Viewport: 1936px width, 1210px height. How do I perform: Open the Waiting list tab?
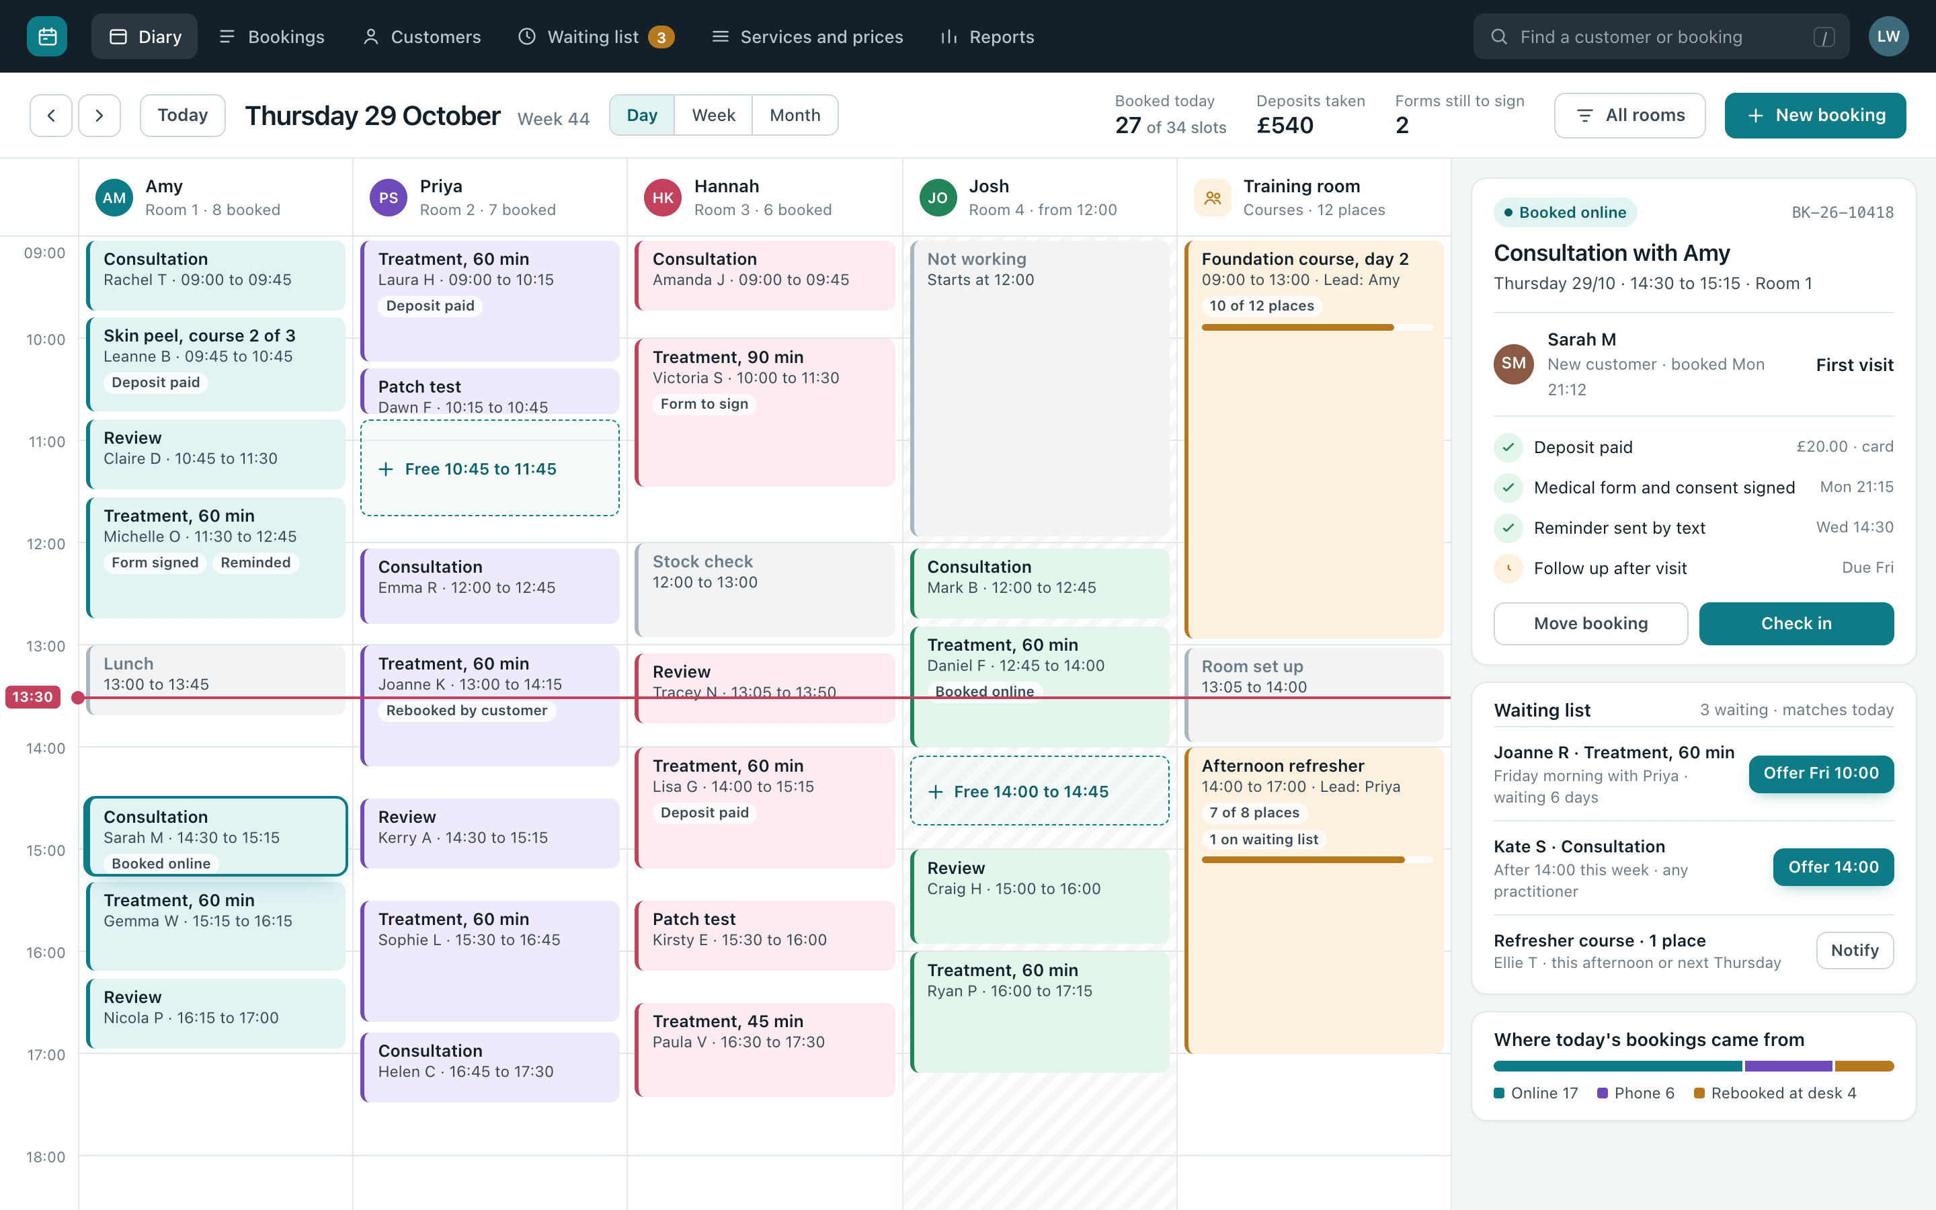pos(596,37)
